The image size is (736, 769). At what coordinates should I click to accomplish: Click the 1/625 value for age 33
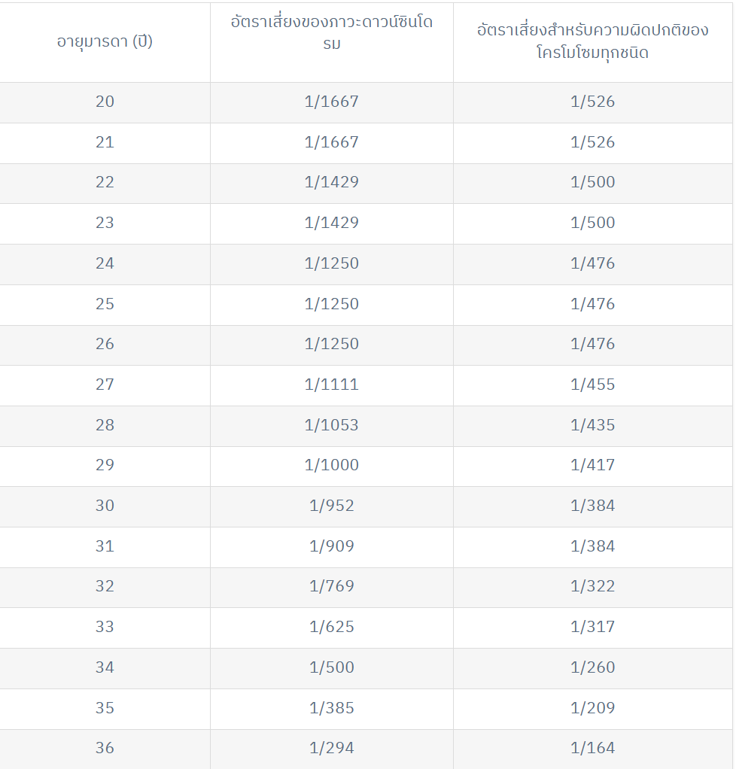[x=332, y=628]
